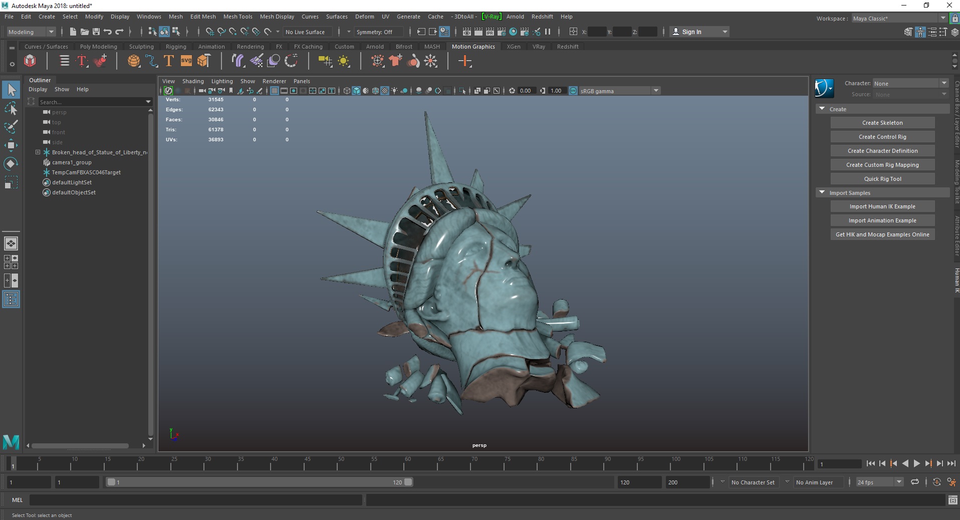Click the Create Control Rig button
This screenshot has width=960, height=520.
click(x=882, y=137)
